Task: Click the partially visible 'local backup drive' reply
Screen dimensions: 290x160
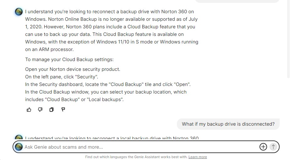Action: tap(112, 138)
